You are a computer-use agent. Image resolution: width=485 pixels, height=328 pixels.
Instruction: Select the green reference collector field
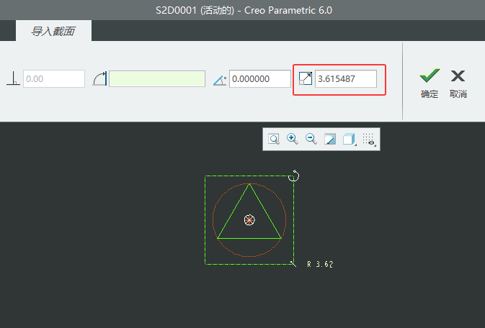point(157,78)
